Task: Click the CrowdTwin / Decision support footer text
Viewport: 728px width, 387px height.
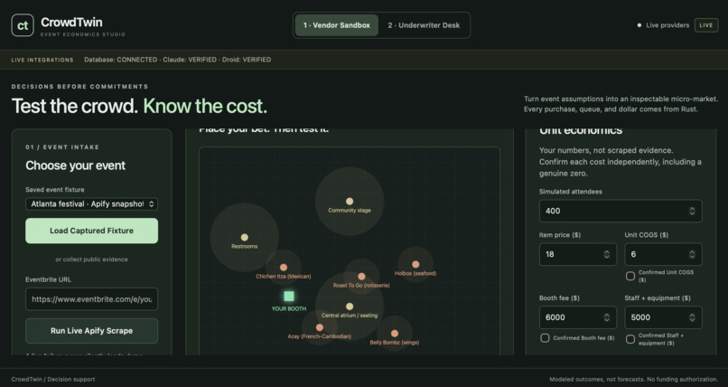Action: click(53, 379)
